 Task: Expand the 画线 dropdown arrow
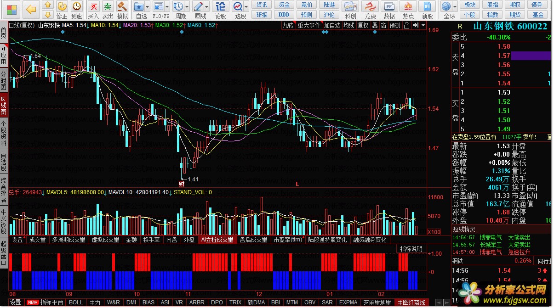click(x=207, y=6)
